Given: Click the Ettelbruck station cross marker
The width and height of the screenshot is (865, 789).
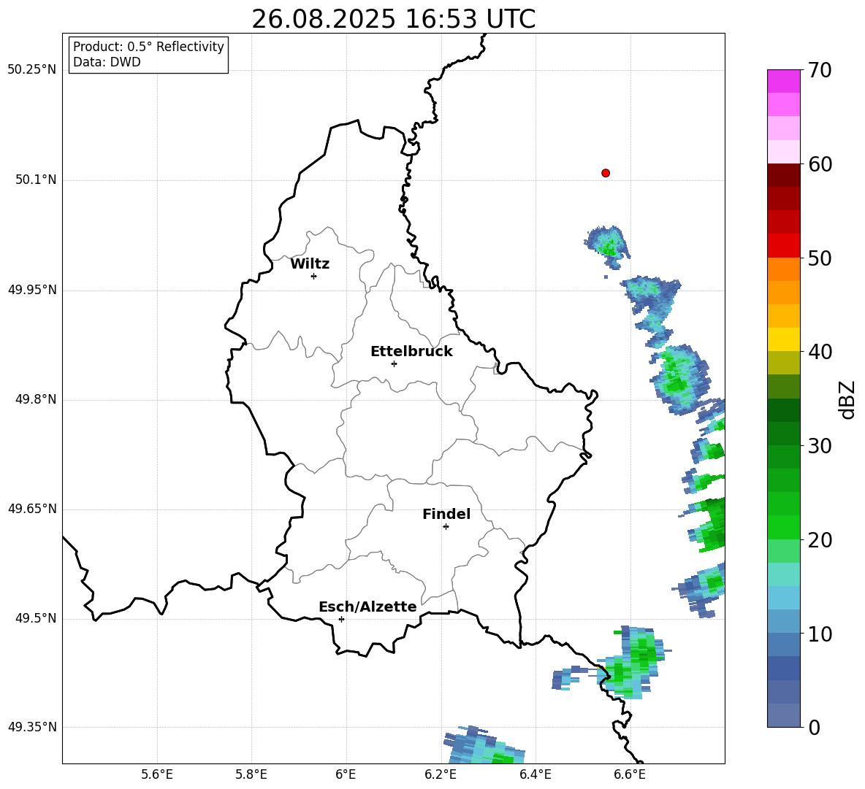Looking at the screenshot, I should (394, 363).
